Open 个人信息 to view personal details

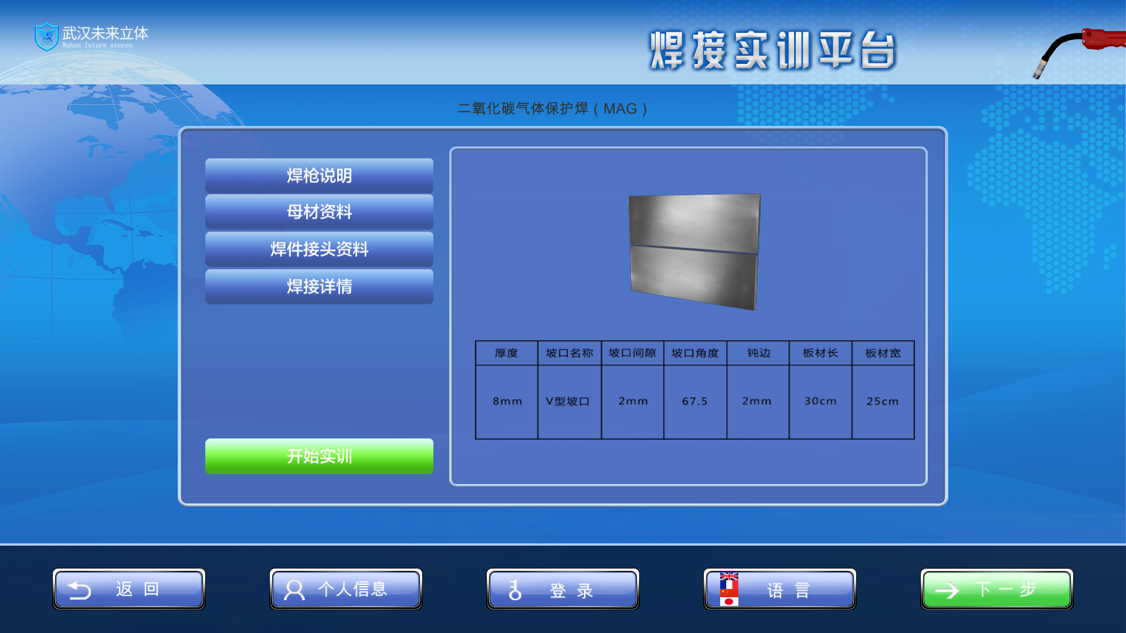(x=346, y=590)
